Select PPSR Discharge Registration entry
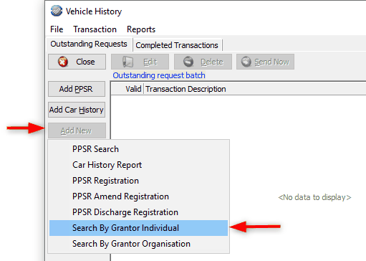 (x=138, y=212)
